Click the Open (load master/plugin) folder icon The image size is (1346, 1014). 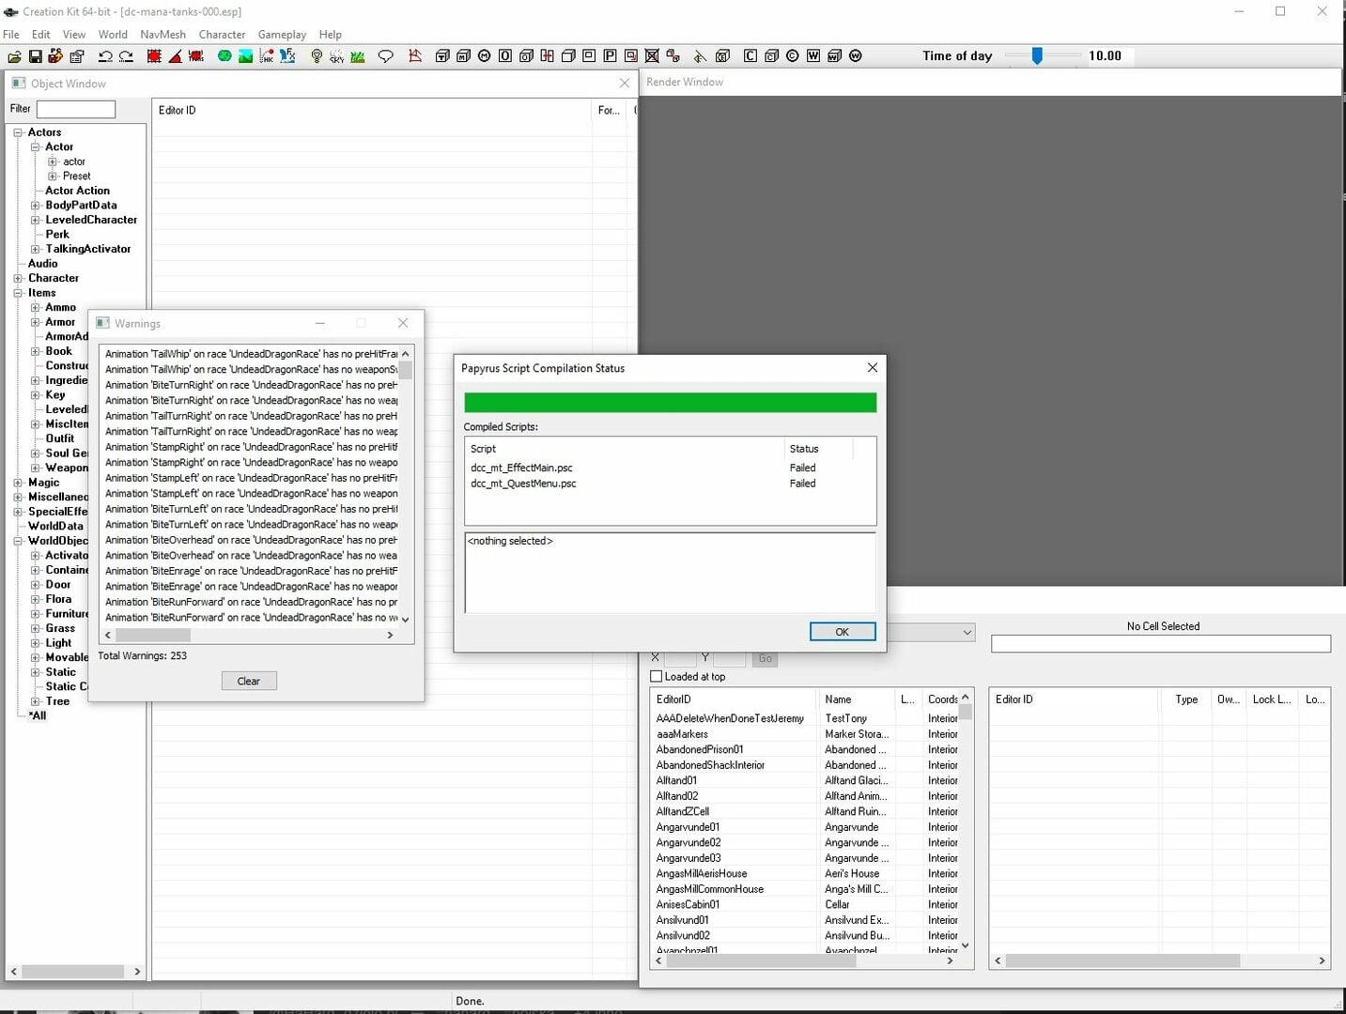coord(14,56)
